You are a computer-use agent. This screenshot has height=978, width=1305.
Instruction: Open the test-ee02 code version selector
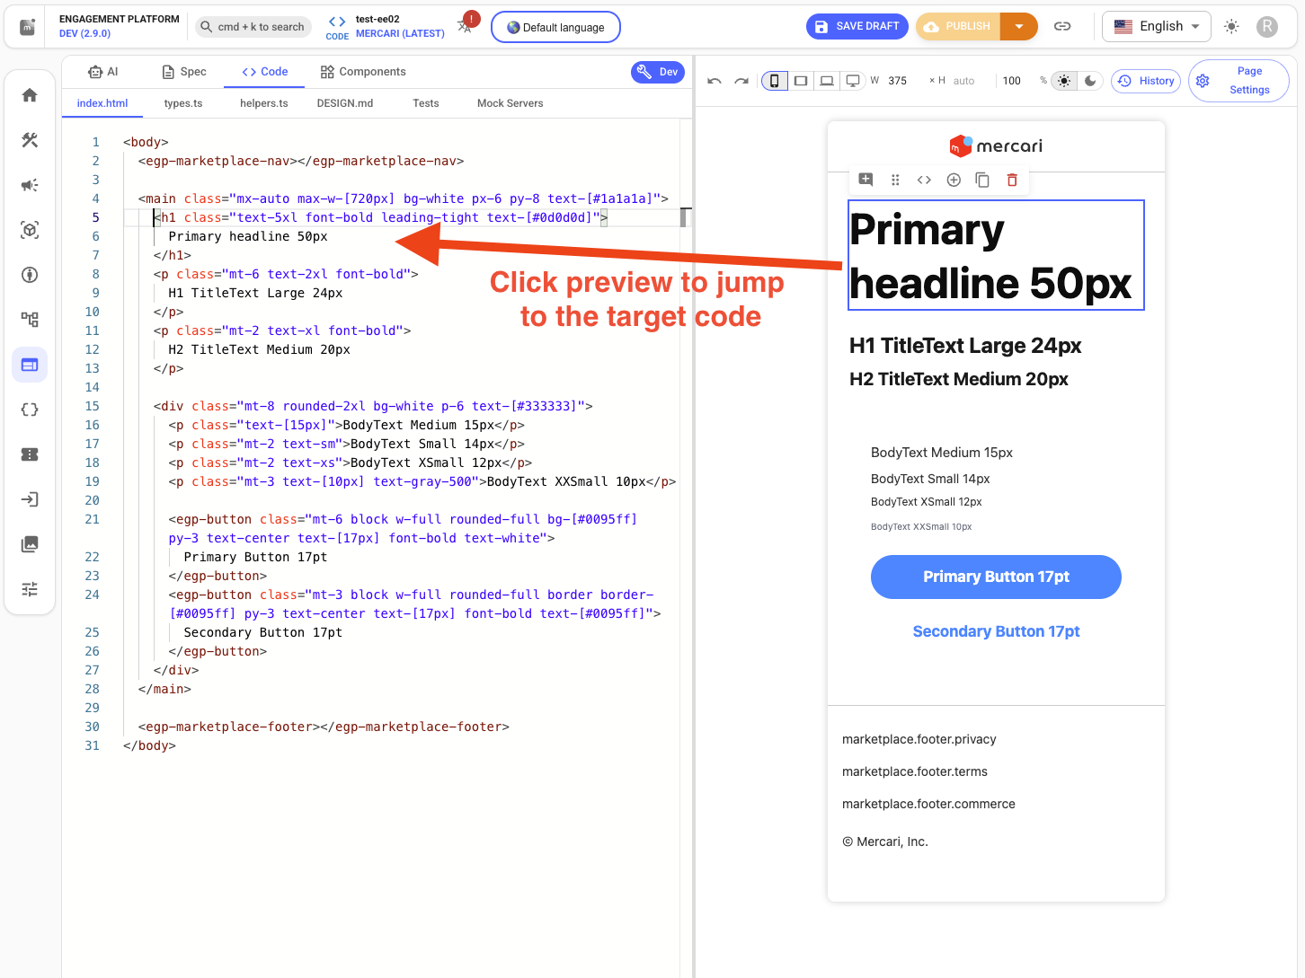coord(386,26)
